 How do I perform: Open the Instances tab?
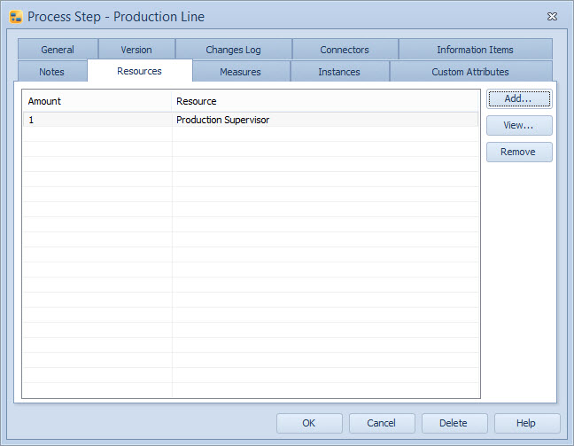click(x=339, y=72)
